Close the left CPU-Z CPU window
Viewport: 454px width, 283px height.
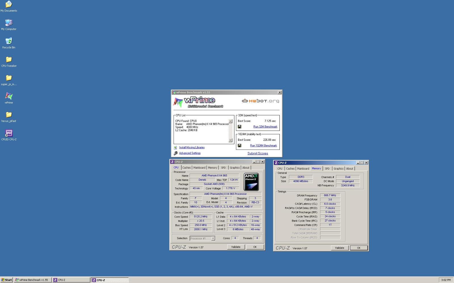click(x=262, y=162)
